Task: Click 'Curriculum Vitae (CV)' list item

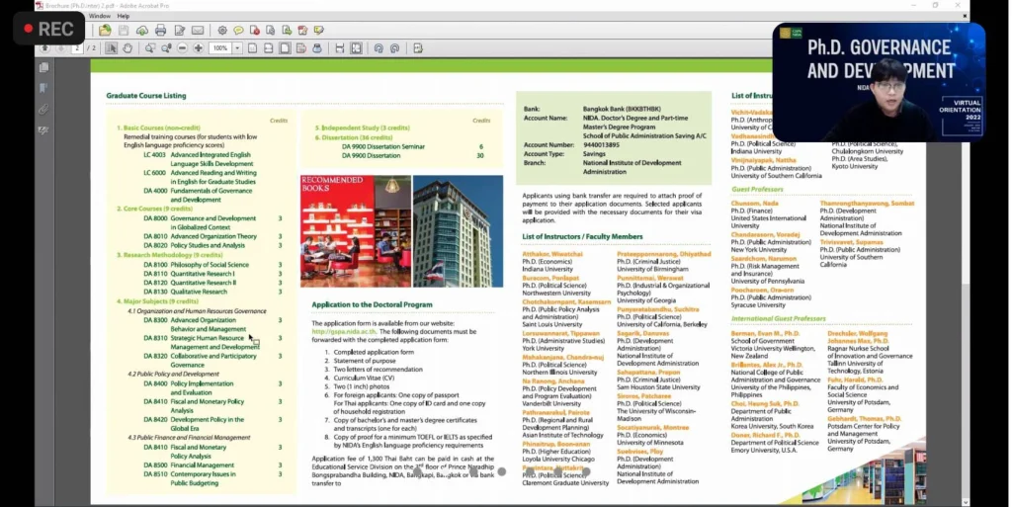Action: (360, 378)
